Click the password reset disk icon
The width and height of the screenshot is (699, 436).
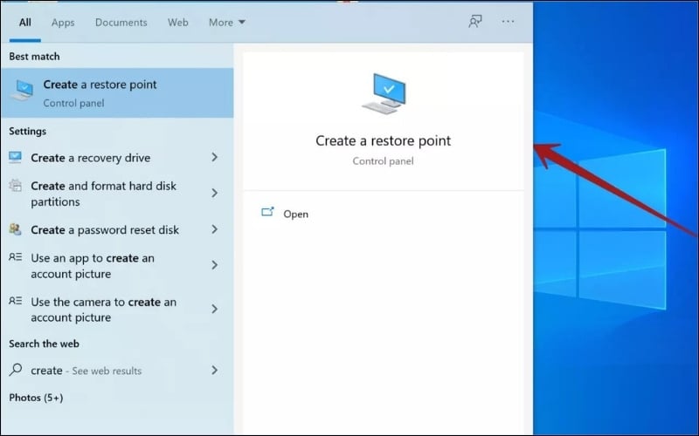(x=15, y=229)
